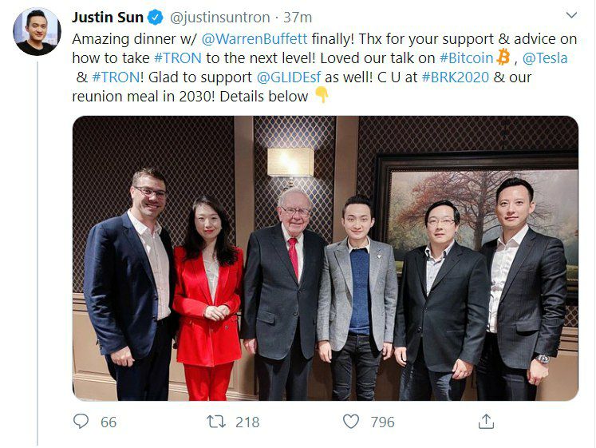
Task: Click the blue verified badge
Action: pyautogui.click(x=155, y=18)
